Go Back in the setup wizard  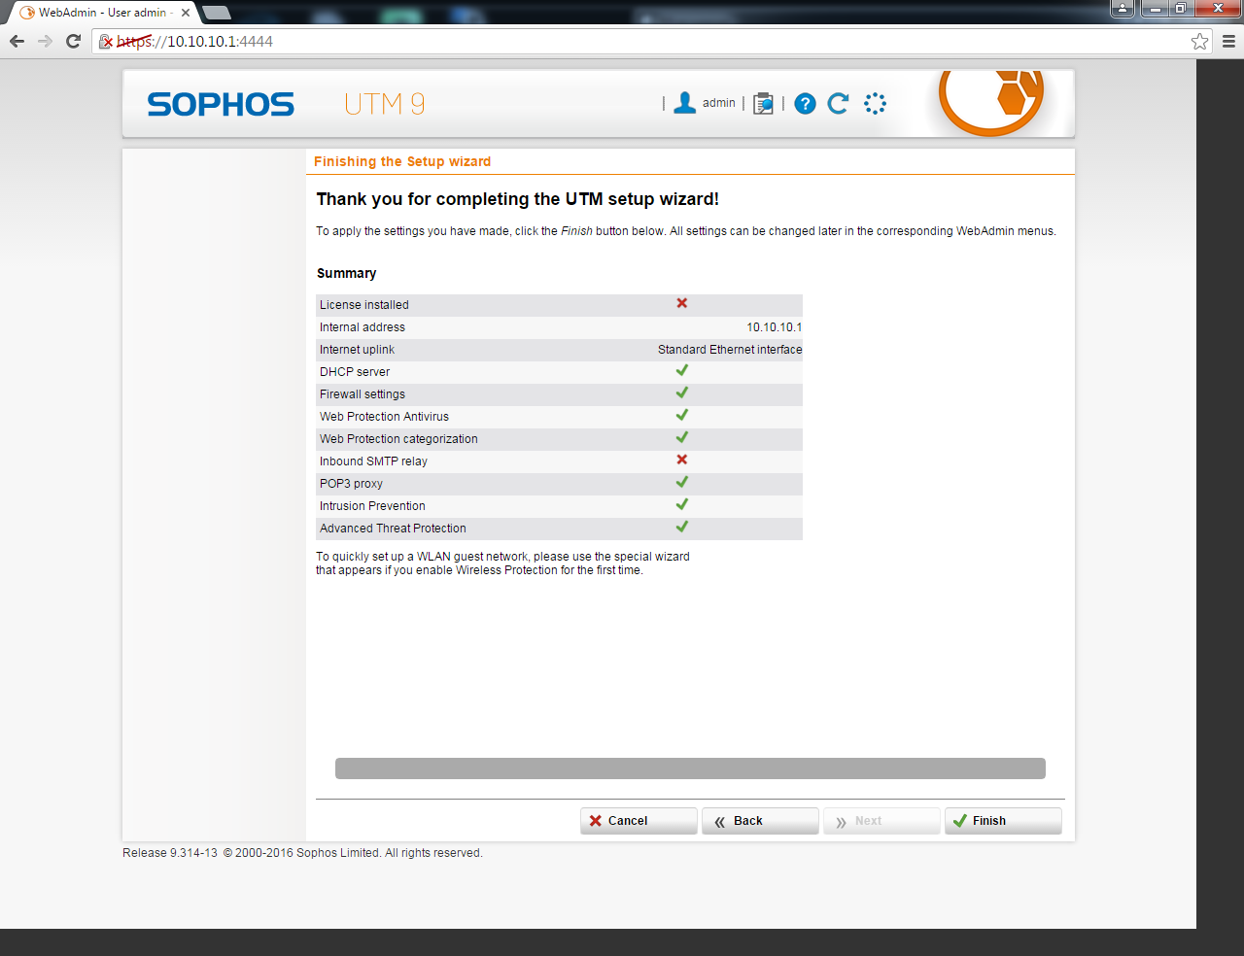click(760, 821)
